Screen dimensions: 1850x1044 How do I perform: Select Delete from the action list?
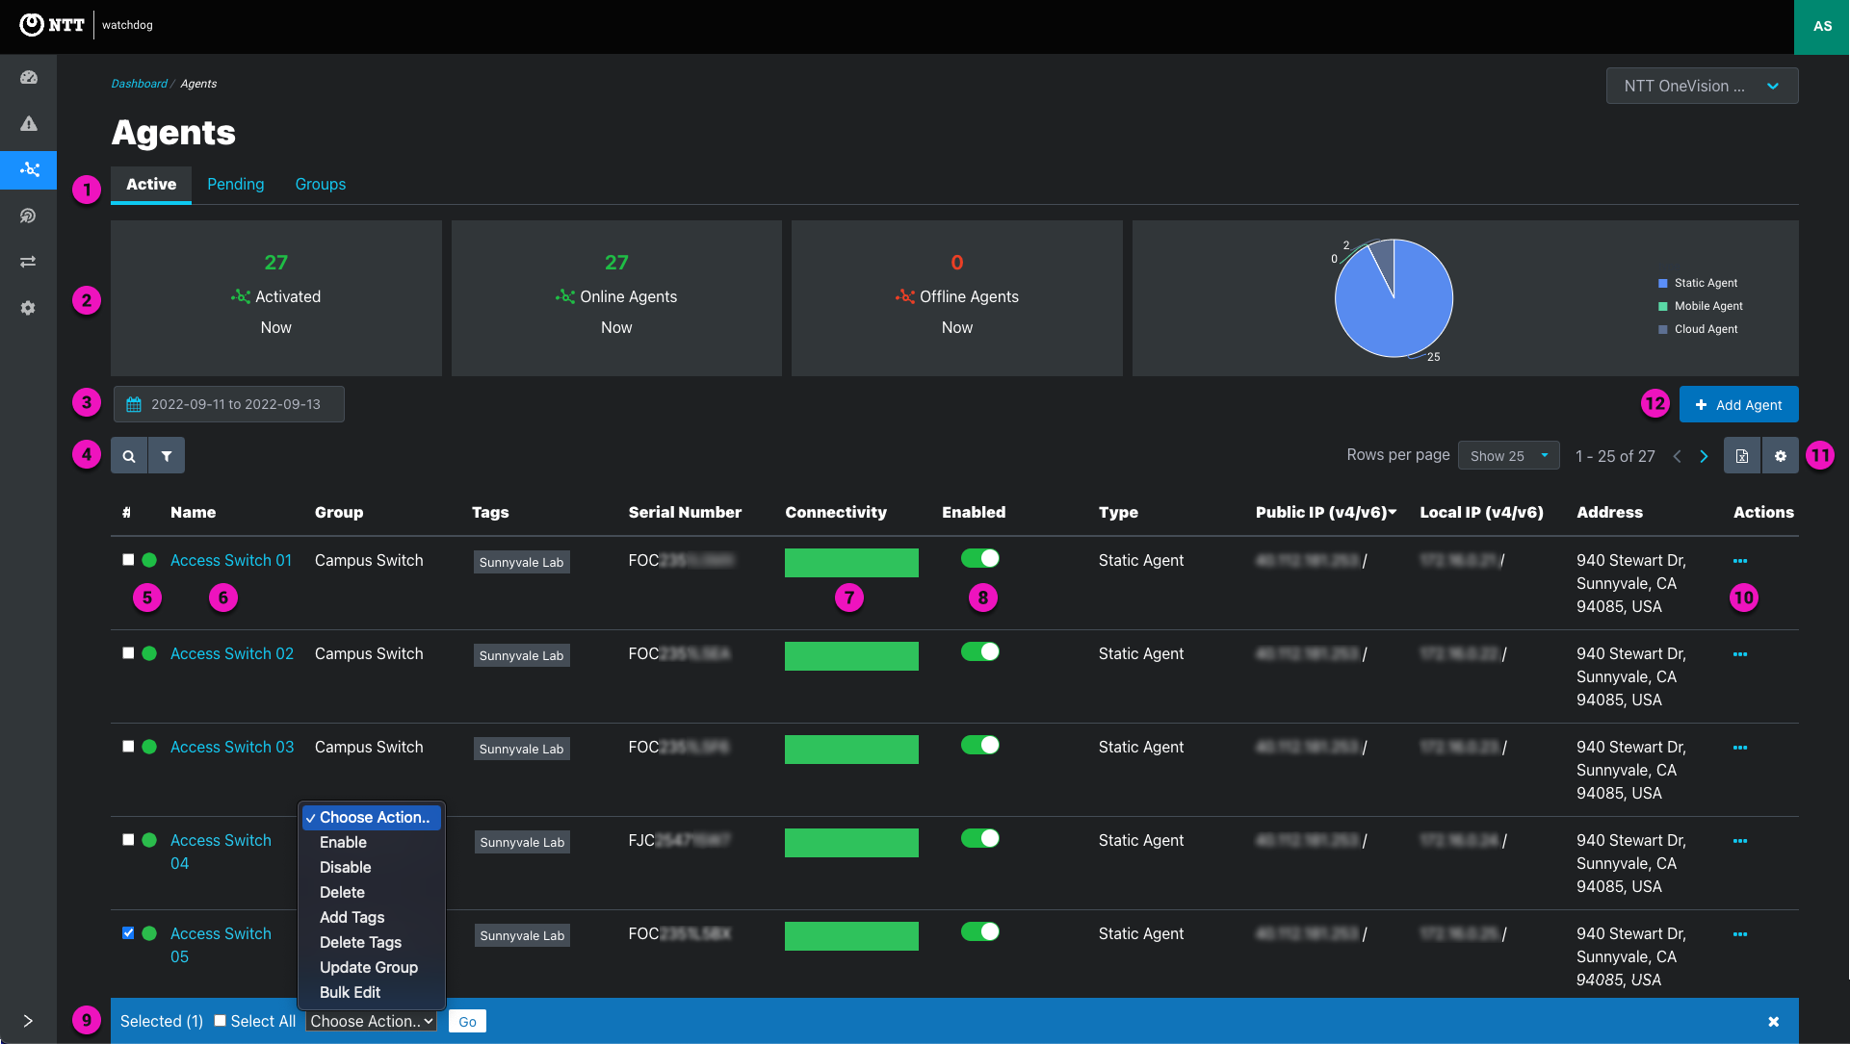click(x=372, y=892)
